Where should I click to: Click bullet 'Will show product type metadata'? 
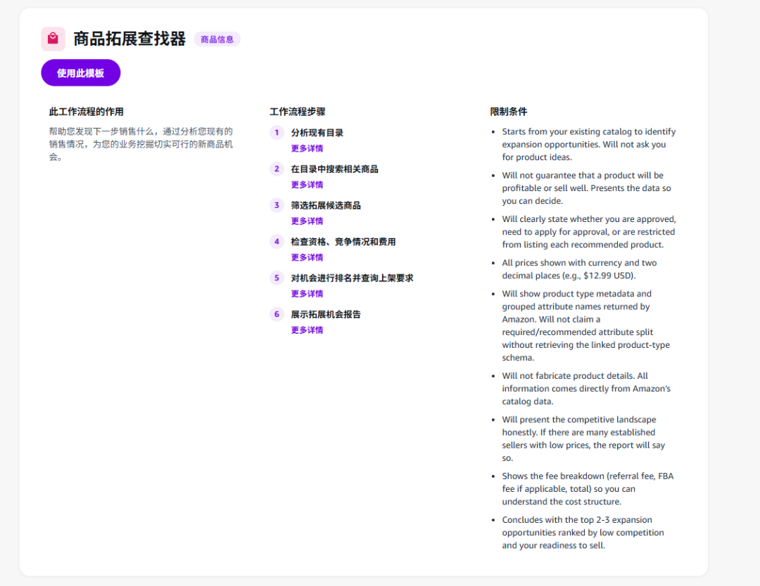pos(586,325)
